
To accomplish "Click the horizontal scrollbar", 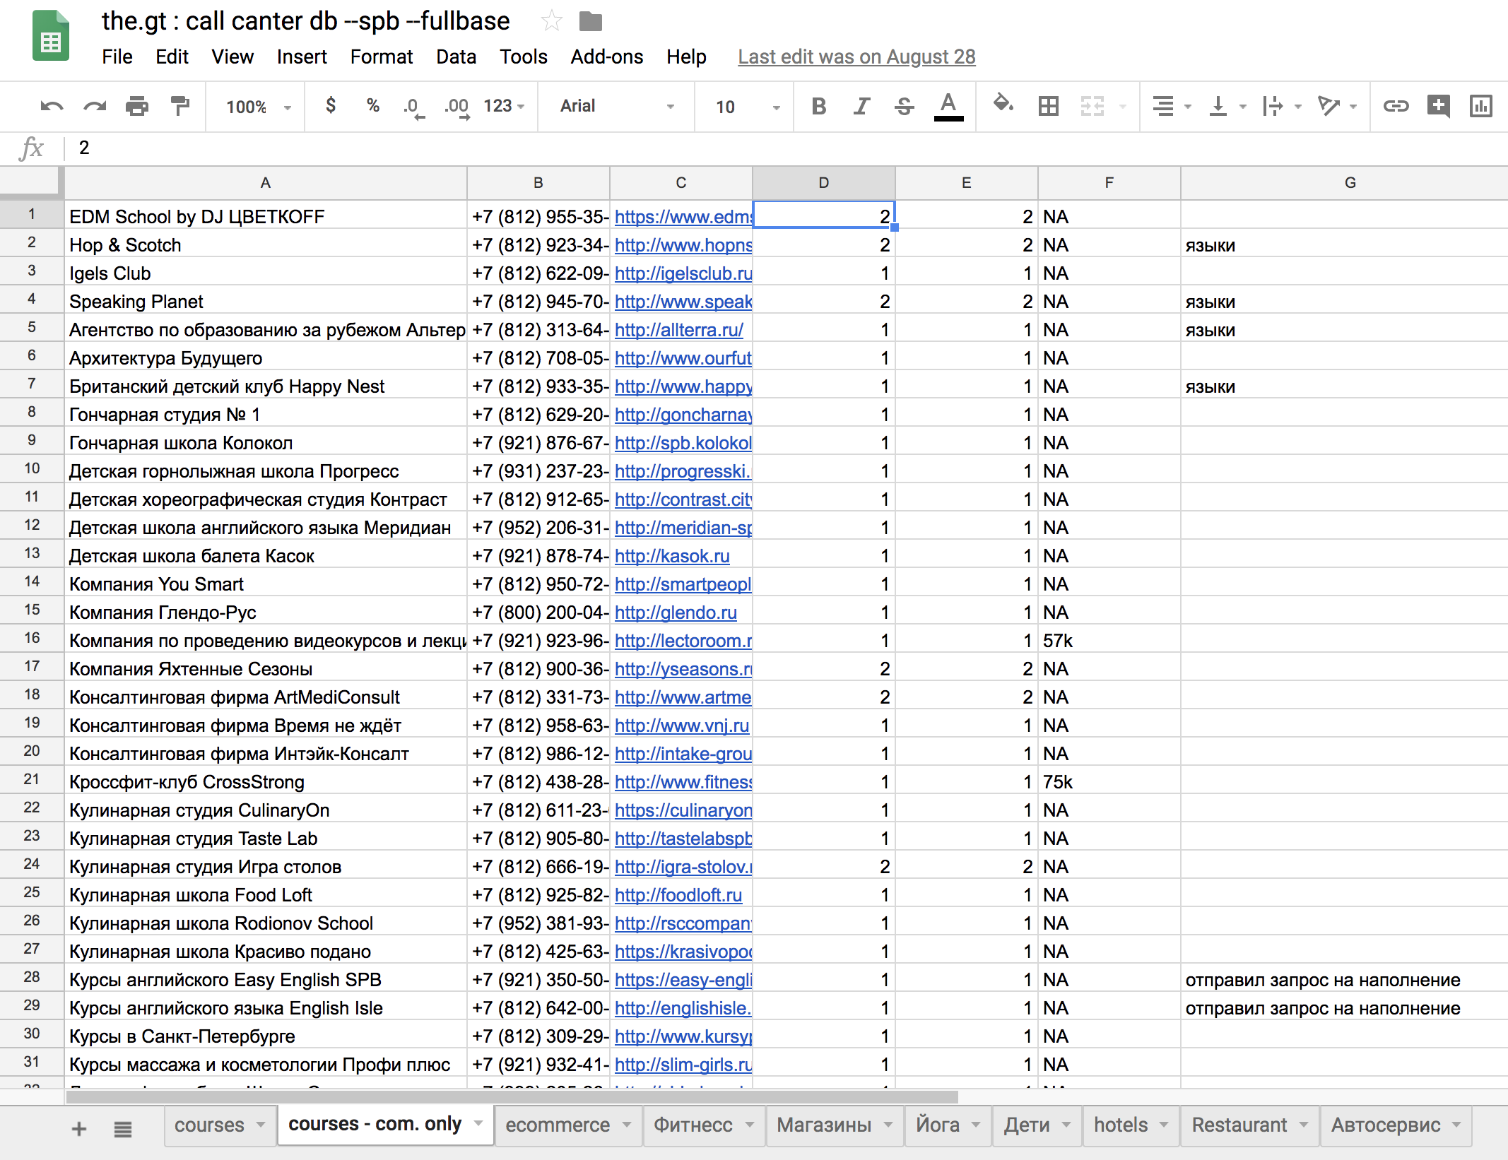I will pos(512,1096).
